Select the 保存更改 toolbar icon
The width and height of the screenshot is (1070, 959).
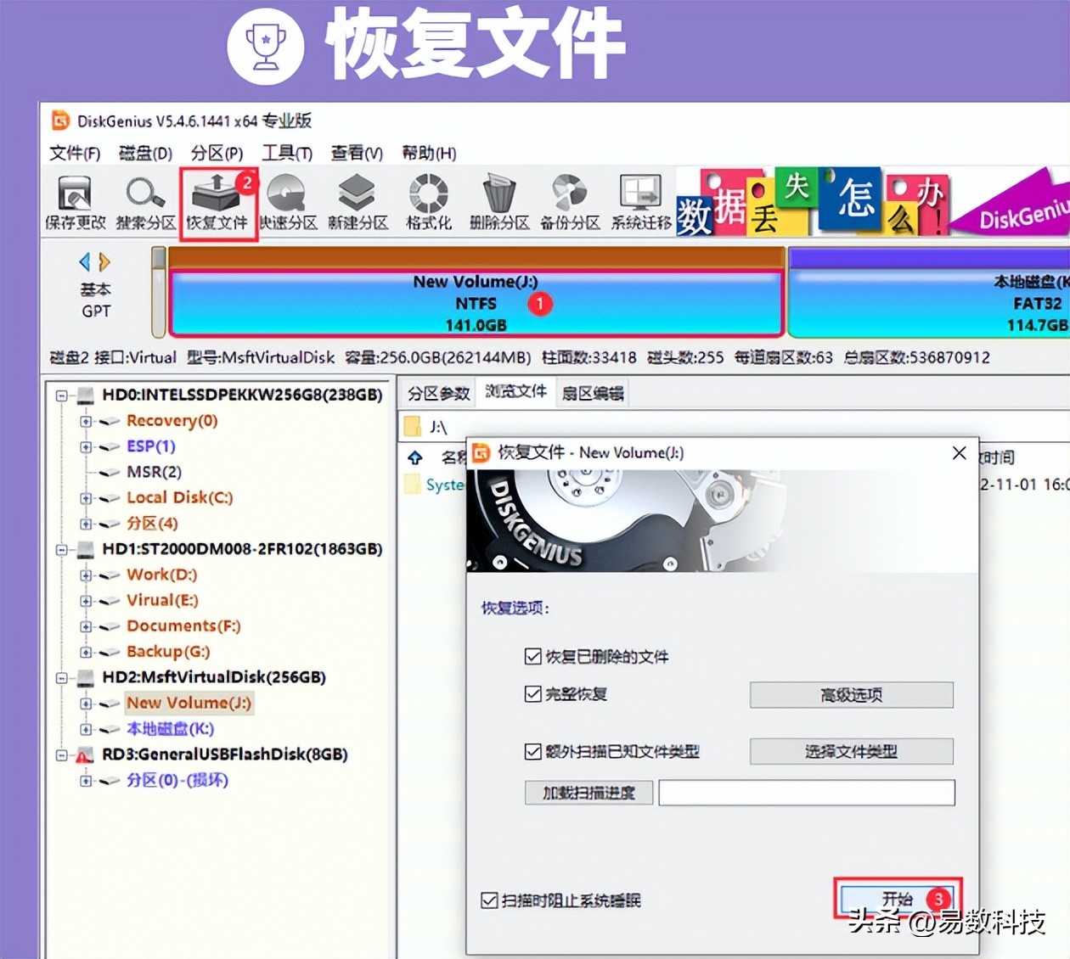[75, 201]
